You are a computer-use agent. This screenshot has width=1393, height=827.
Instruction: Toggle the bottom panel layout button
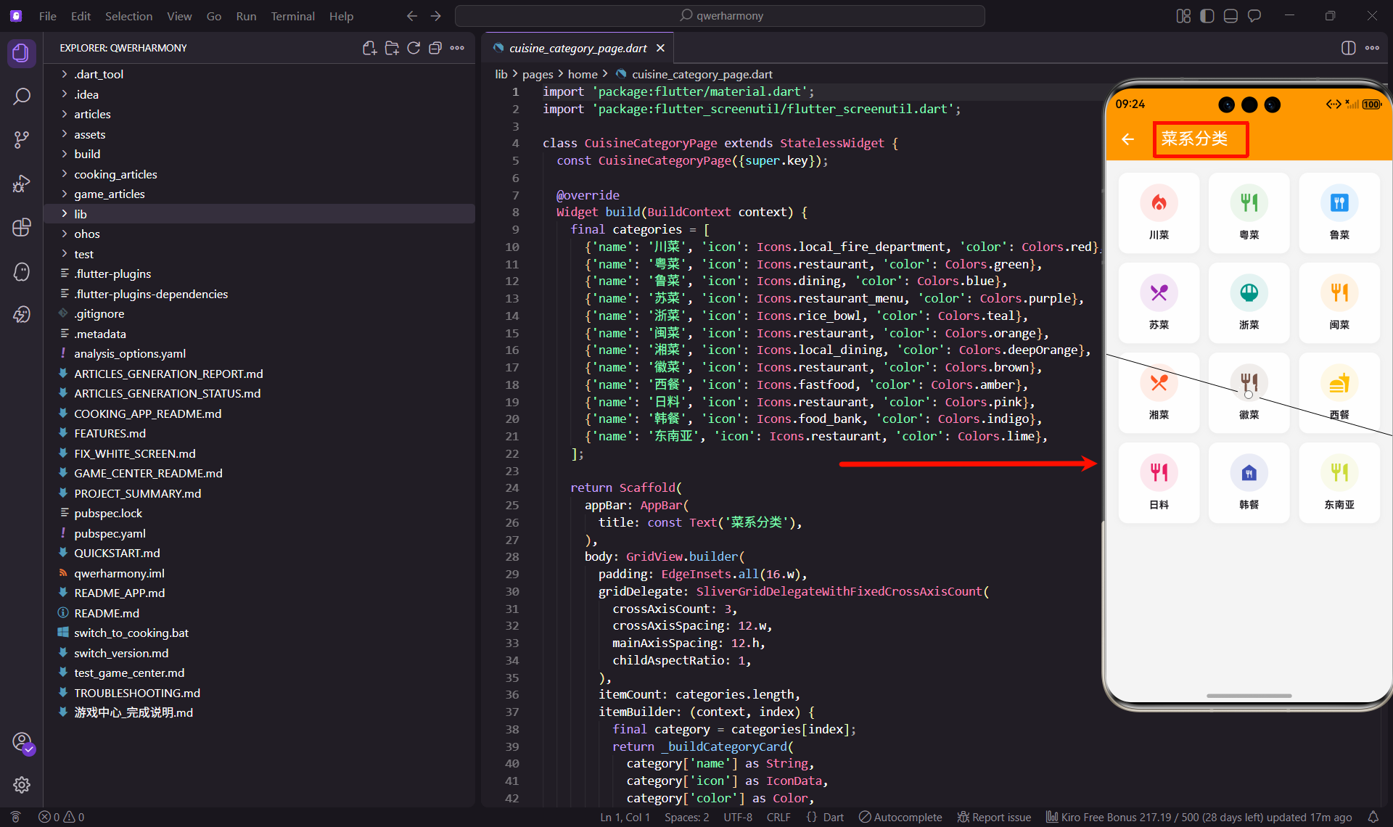click(1230, 16)
